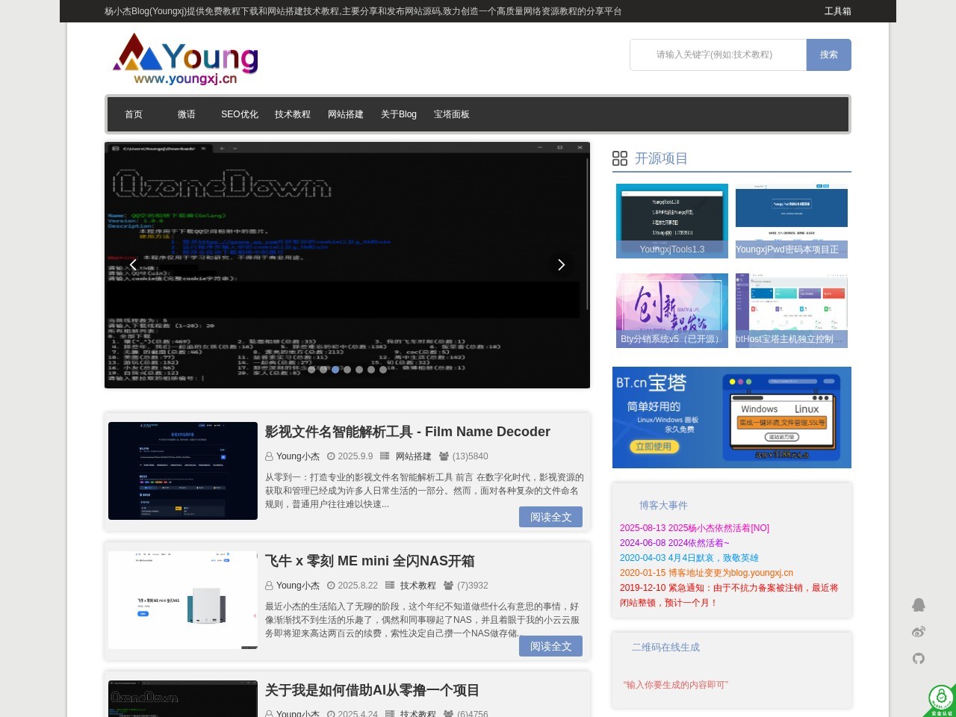The height and width of the screenshot is (717, 956).
Task: Select the third carousel indicator dot
Action: pos(335,370)
